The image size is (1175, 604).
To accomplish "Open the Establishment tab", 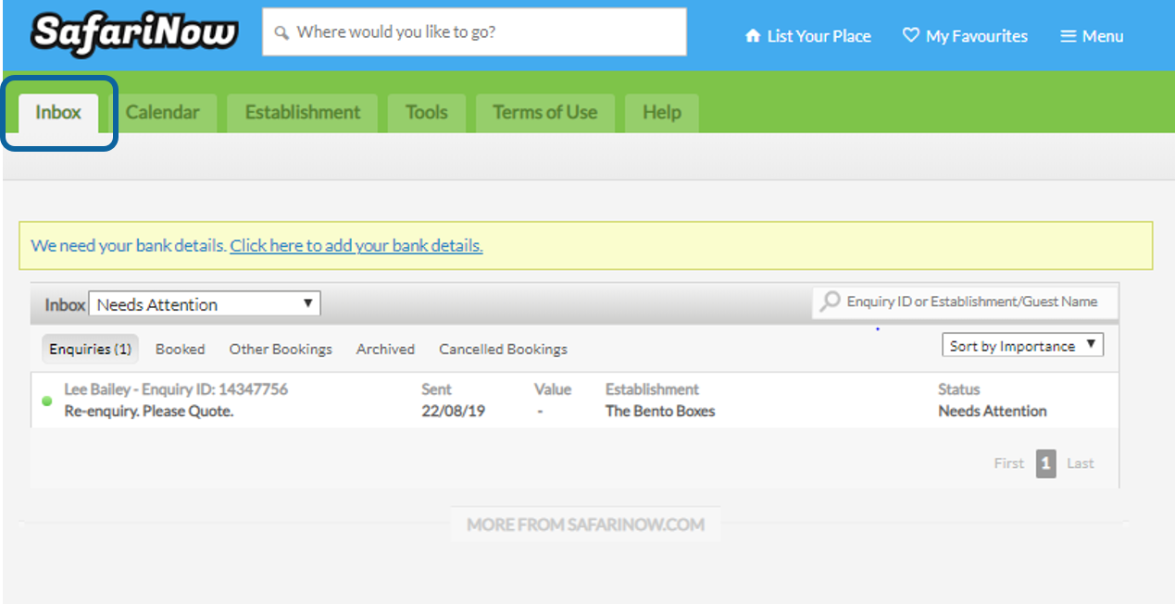I will click(303, 113).
